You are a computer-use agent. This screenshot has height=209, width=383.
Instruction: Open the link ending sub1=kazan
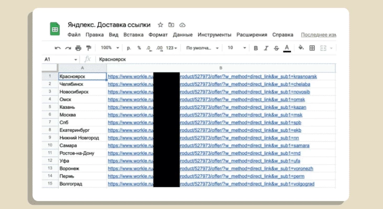207,107
